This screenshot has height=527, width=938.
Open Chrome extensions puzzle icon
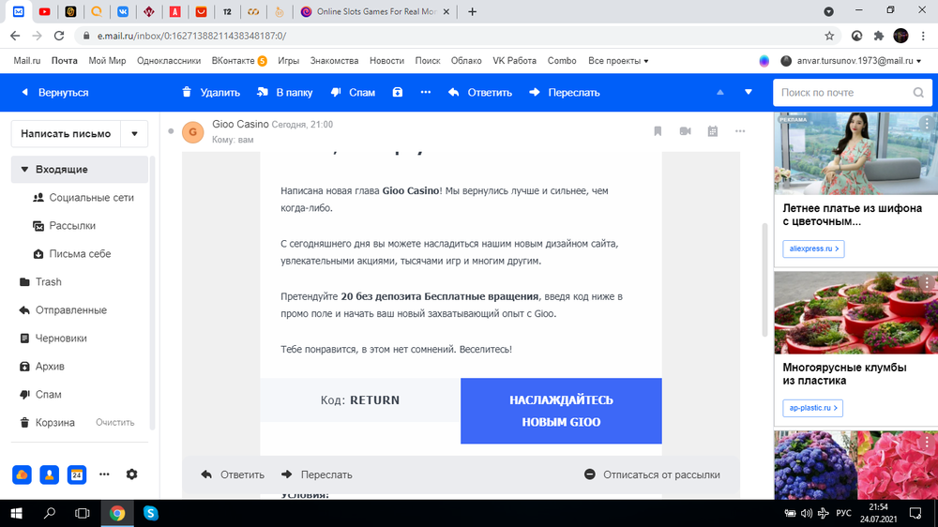878,36
